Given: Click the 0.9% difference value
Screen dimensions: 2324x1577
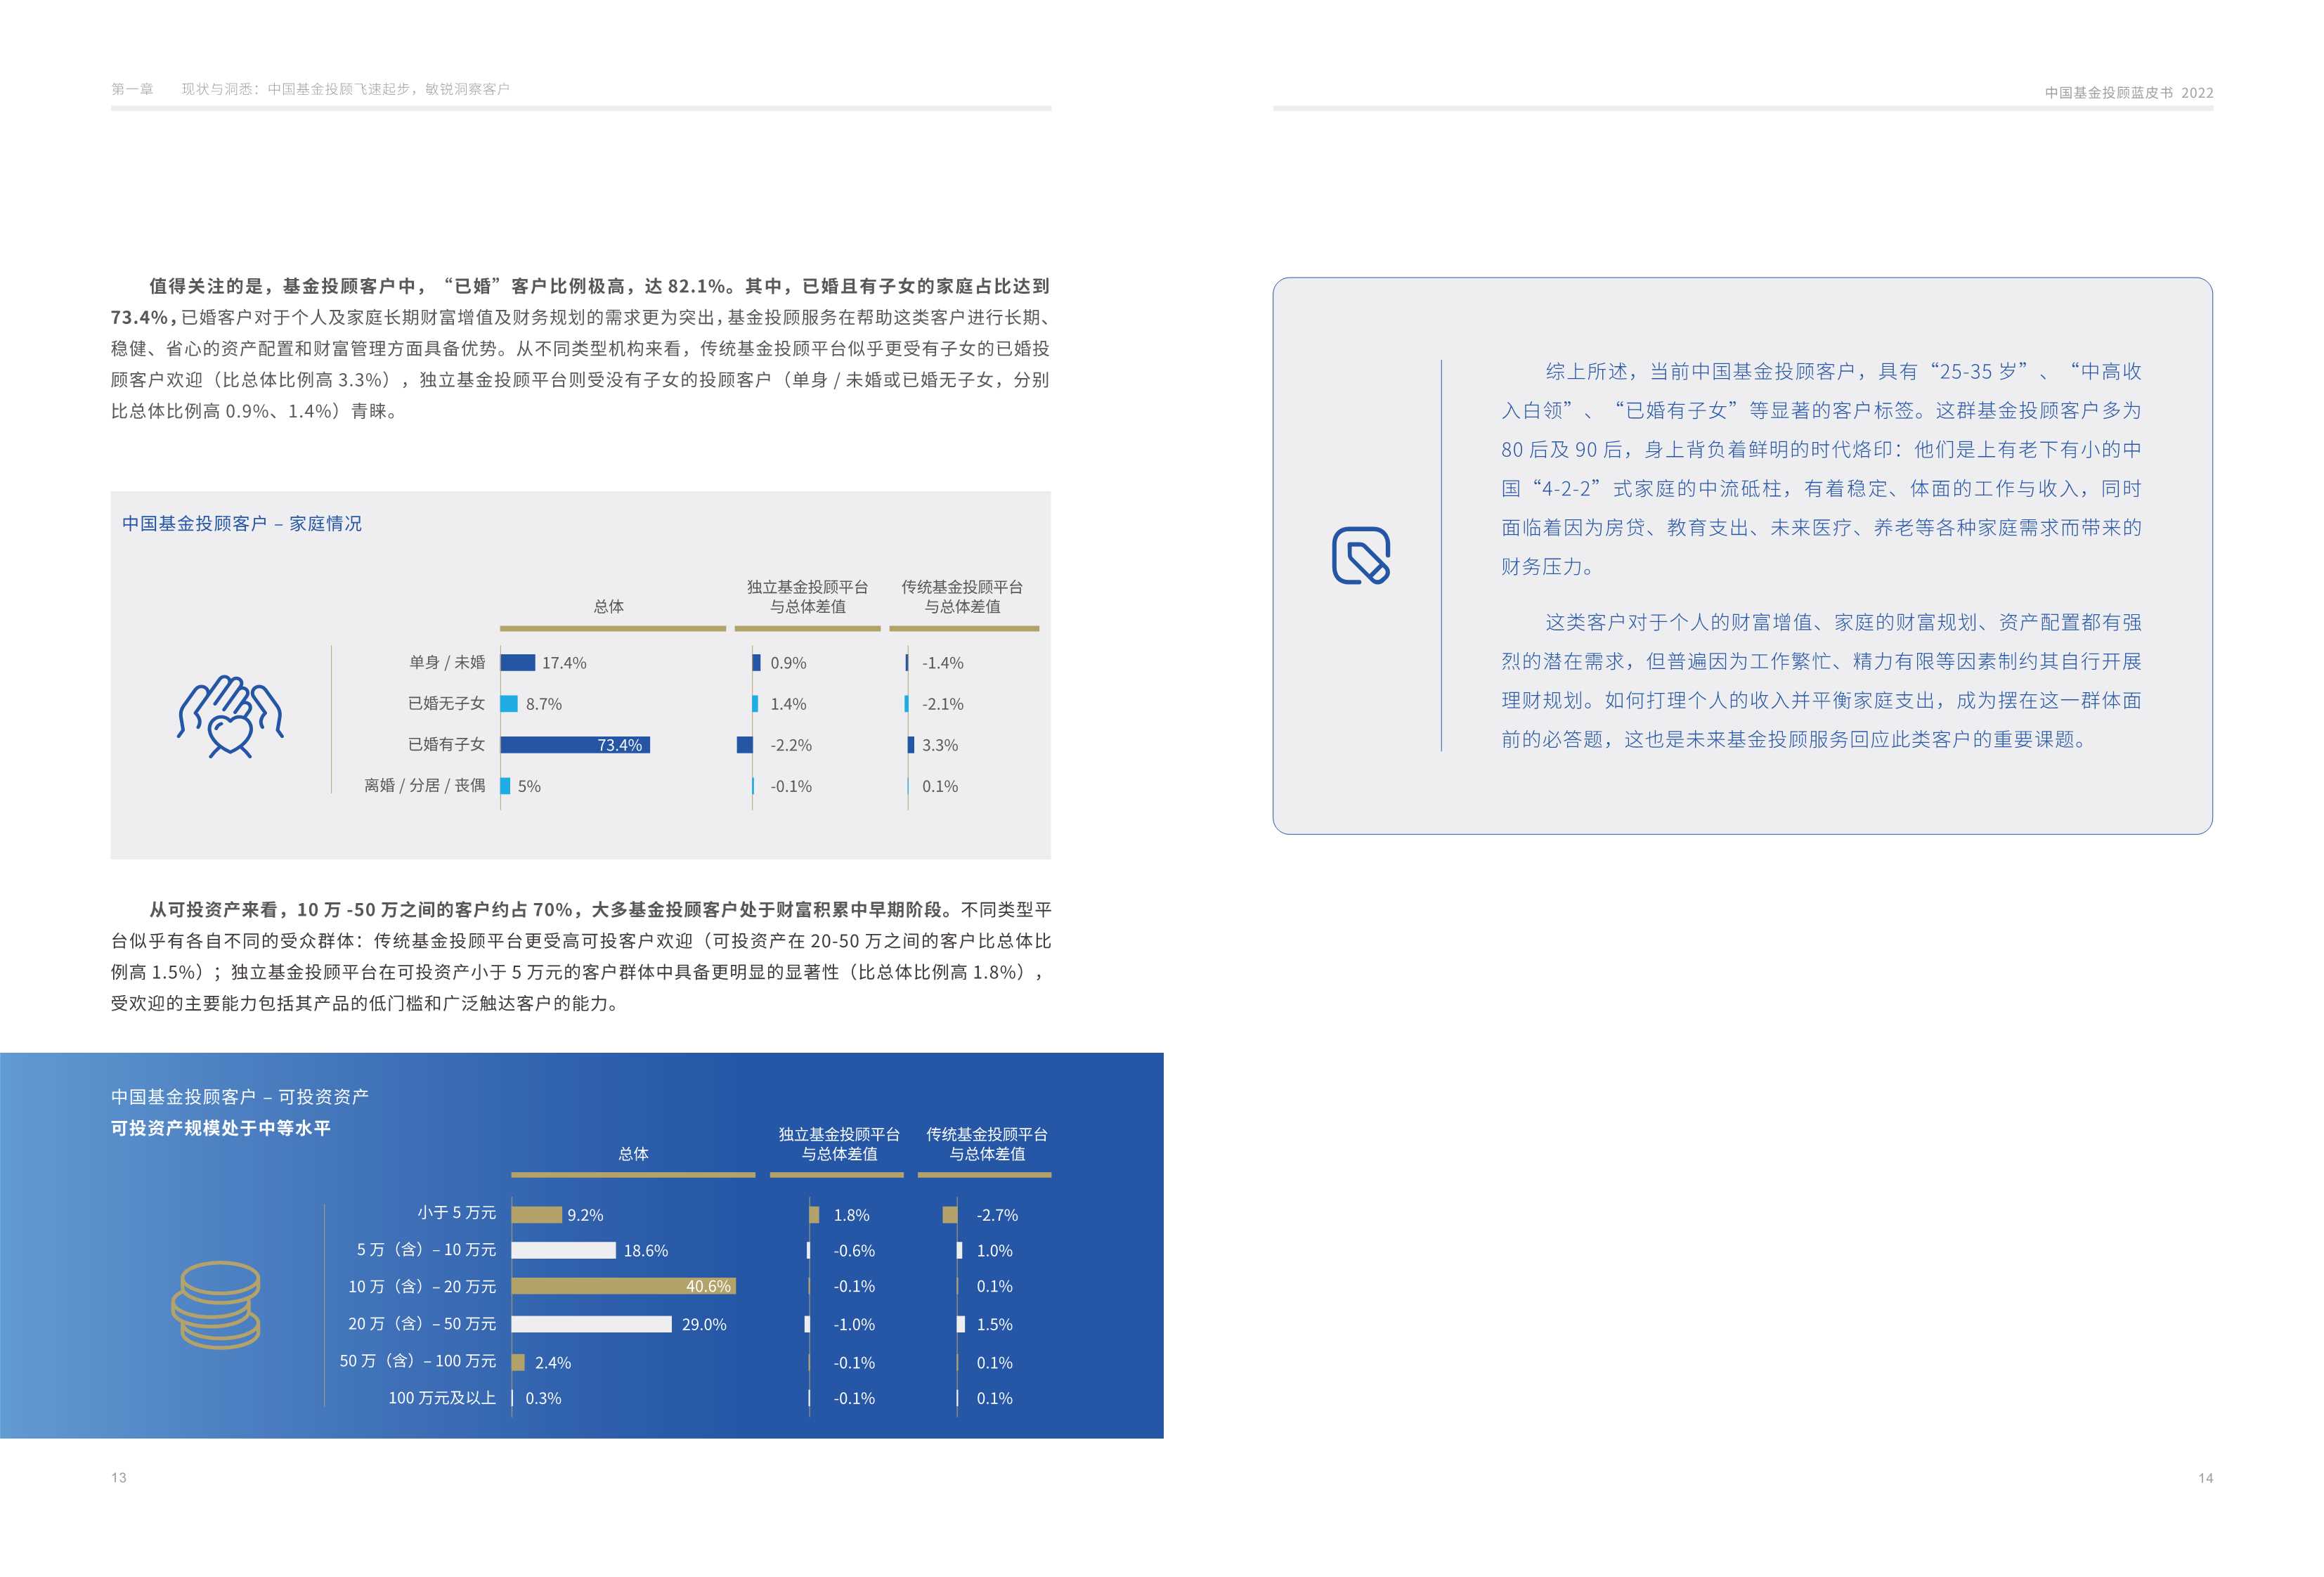Looking at the screenshot, I should (x=788, y=663).
